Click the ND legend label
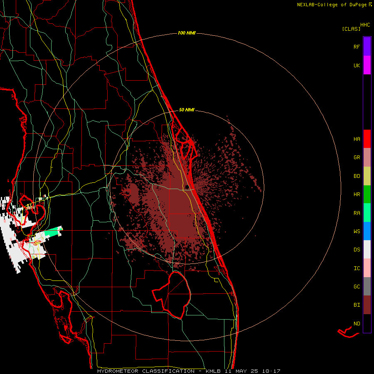The image size is (374, 374). tap(357, 324)
